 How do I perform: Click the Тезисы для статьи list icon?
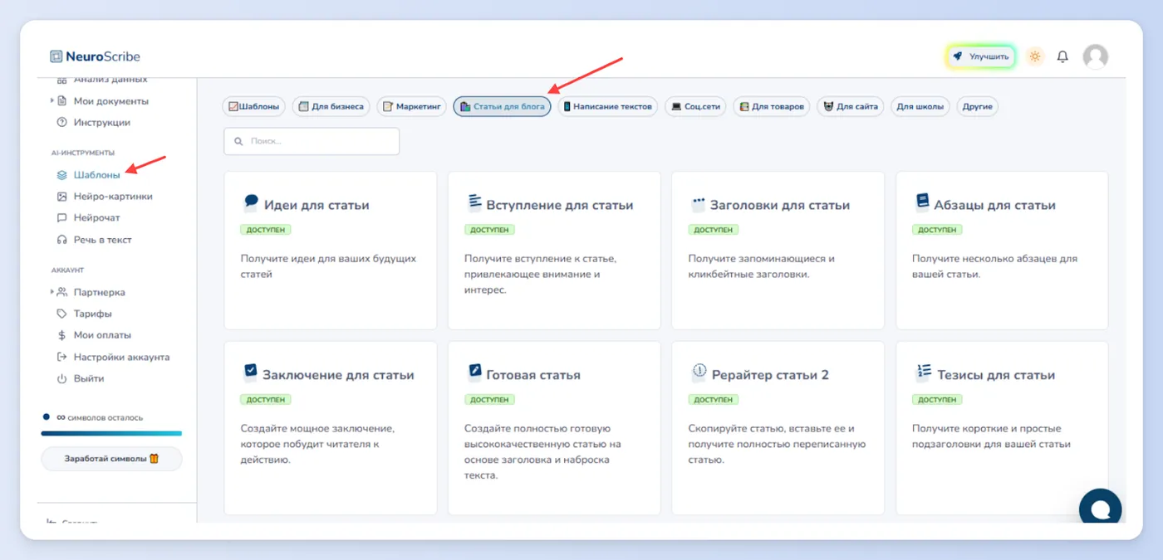click(923, 373)
